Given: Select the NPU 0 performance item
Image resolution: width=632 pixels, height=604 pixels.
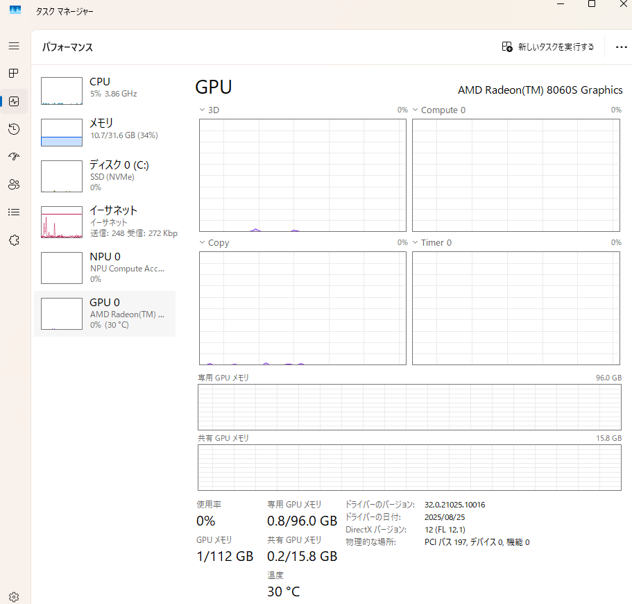Looking at the screenshot, I should pos(105,268).
